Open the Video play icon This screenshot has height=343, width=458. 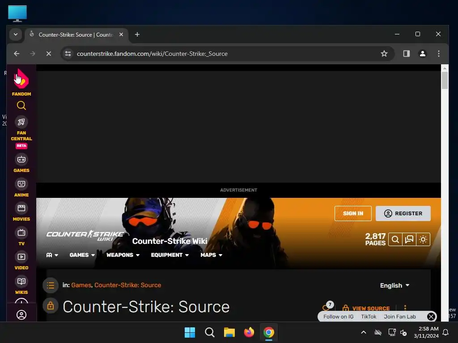(x=21, y=257)
